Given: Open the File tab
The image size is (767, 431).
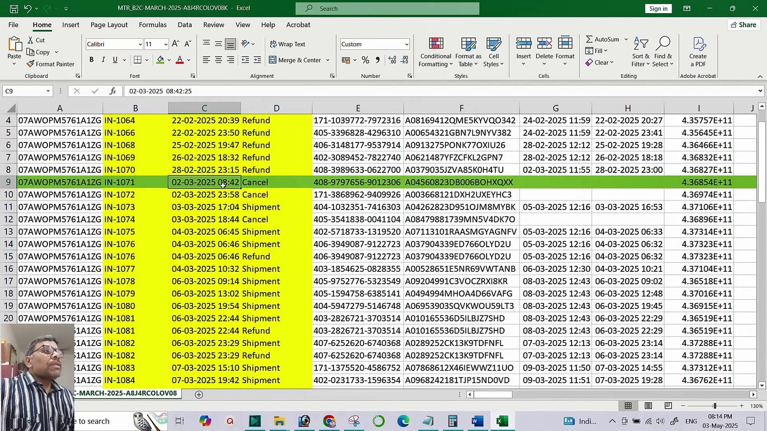Looking at the screenshot, I should coord(13,25).
